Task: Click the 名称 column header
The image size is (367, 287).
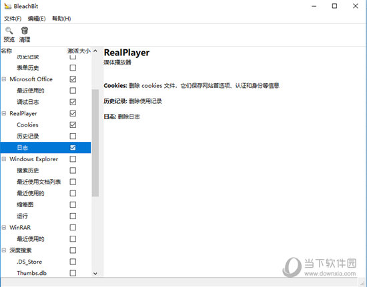Action: (x=6, y=51)
